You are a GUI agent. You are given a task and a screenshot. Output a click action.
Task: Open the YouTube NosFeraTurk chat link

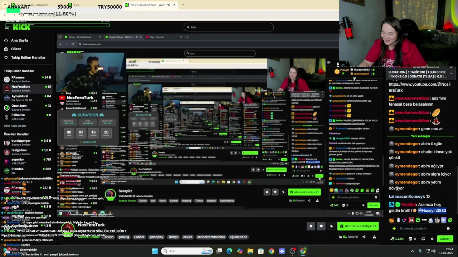[419, 87]
